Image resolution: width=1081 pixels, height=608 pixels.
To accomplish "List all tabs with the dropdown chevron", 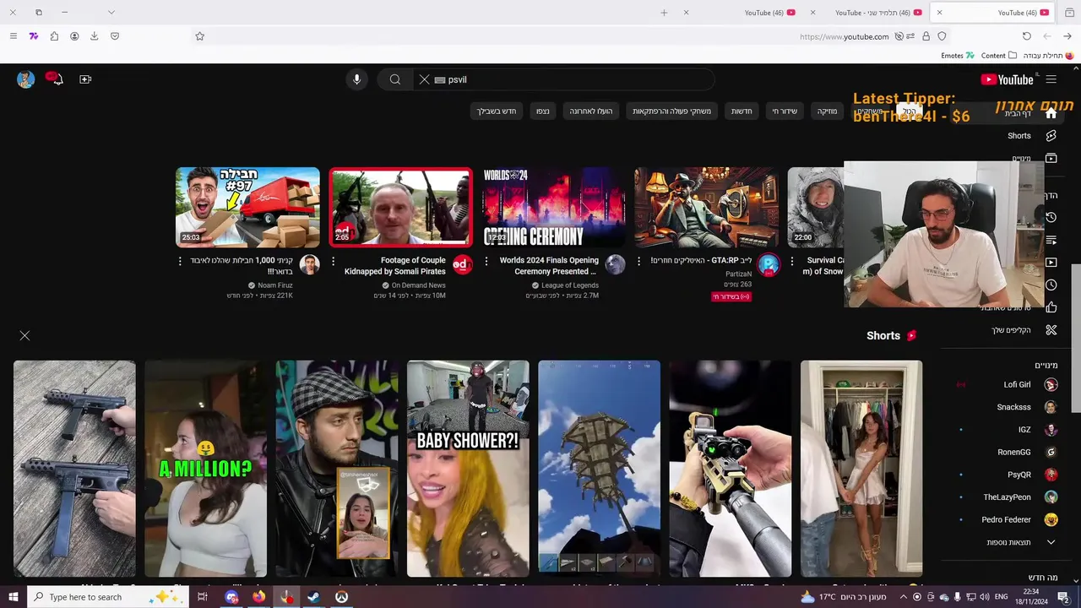I will (111, 13).
